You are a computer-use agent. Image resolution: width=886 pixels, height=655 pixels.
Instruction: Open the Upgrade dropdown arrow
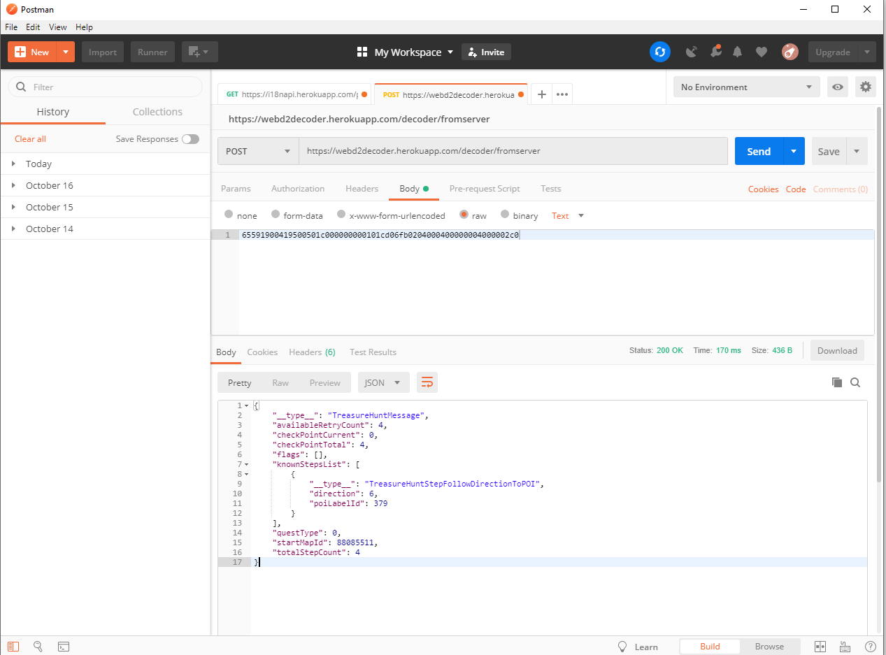(x=867, y=52)
